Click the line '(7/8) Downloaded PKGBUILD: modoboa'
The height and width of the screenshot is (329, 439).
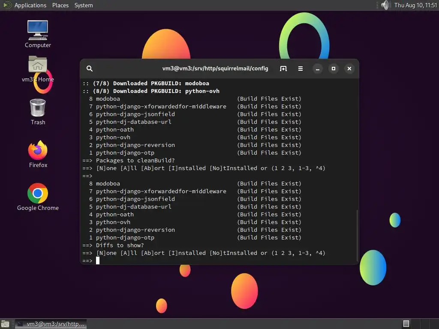point(151,84)
